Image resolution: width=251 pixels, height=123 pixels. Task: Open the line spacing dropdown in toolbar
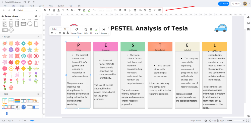click(x=73, y=10)
